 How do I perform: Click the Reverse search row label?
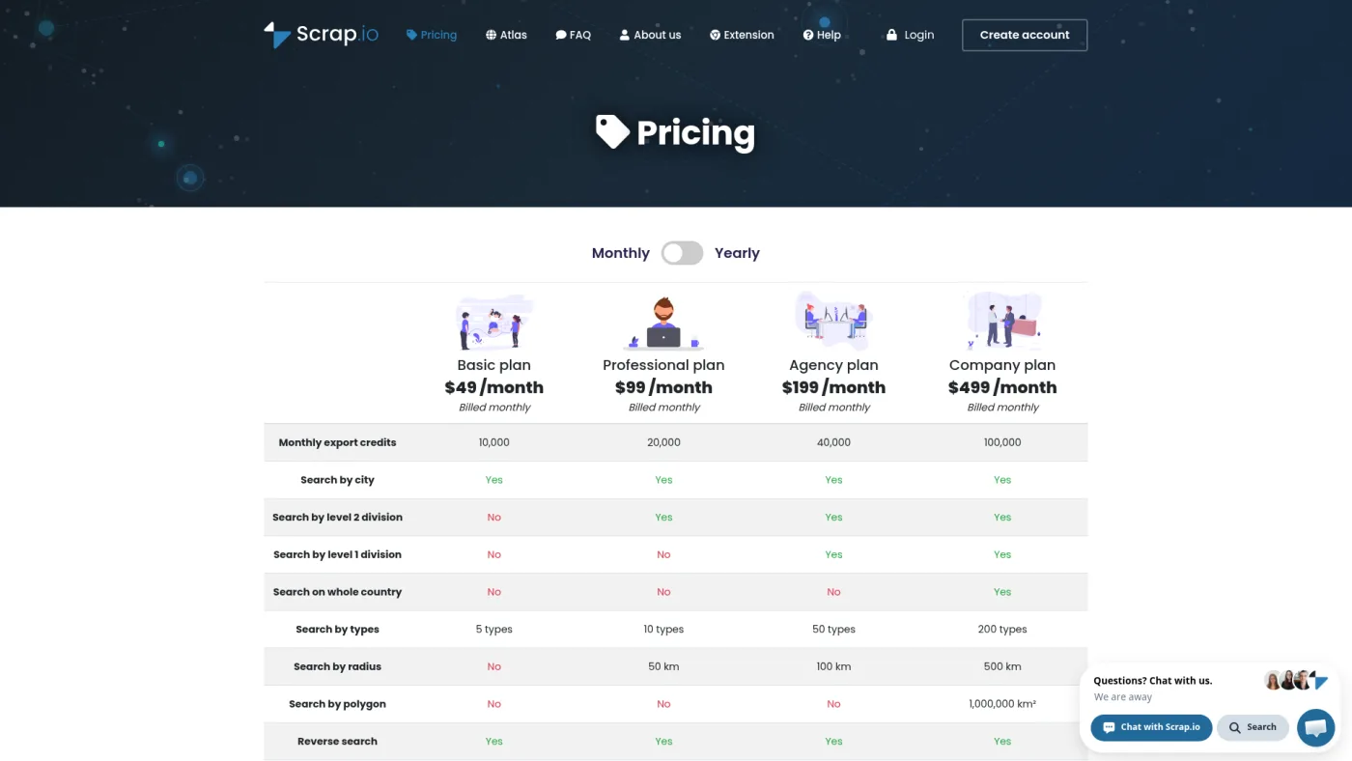[x=337, y=742]
